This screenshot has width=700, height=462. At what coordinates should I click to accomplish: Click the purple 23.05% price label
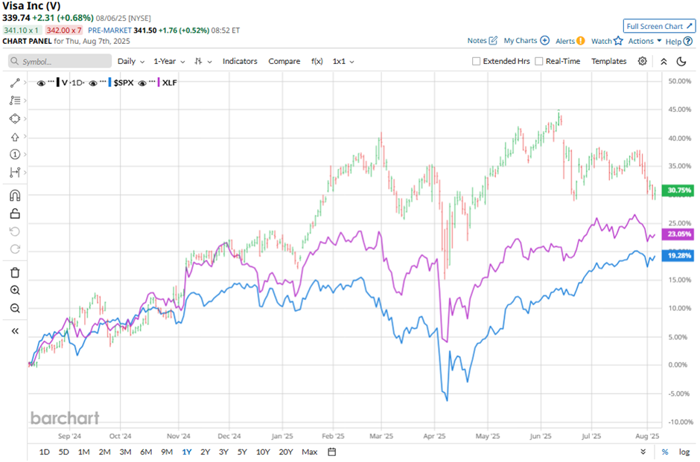(x=678, y=234)
